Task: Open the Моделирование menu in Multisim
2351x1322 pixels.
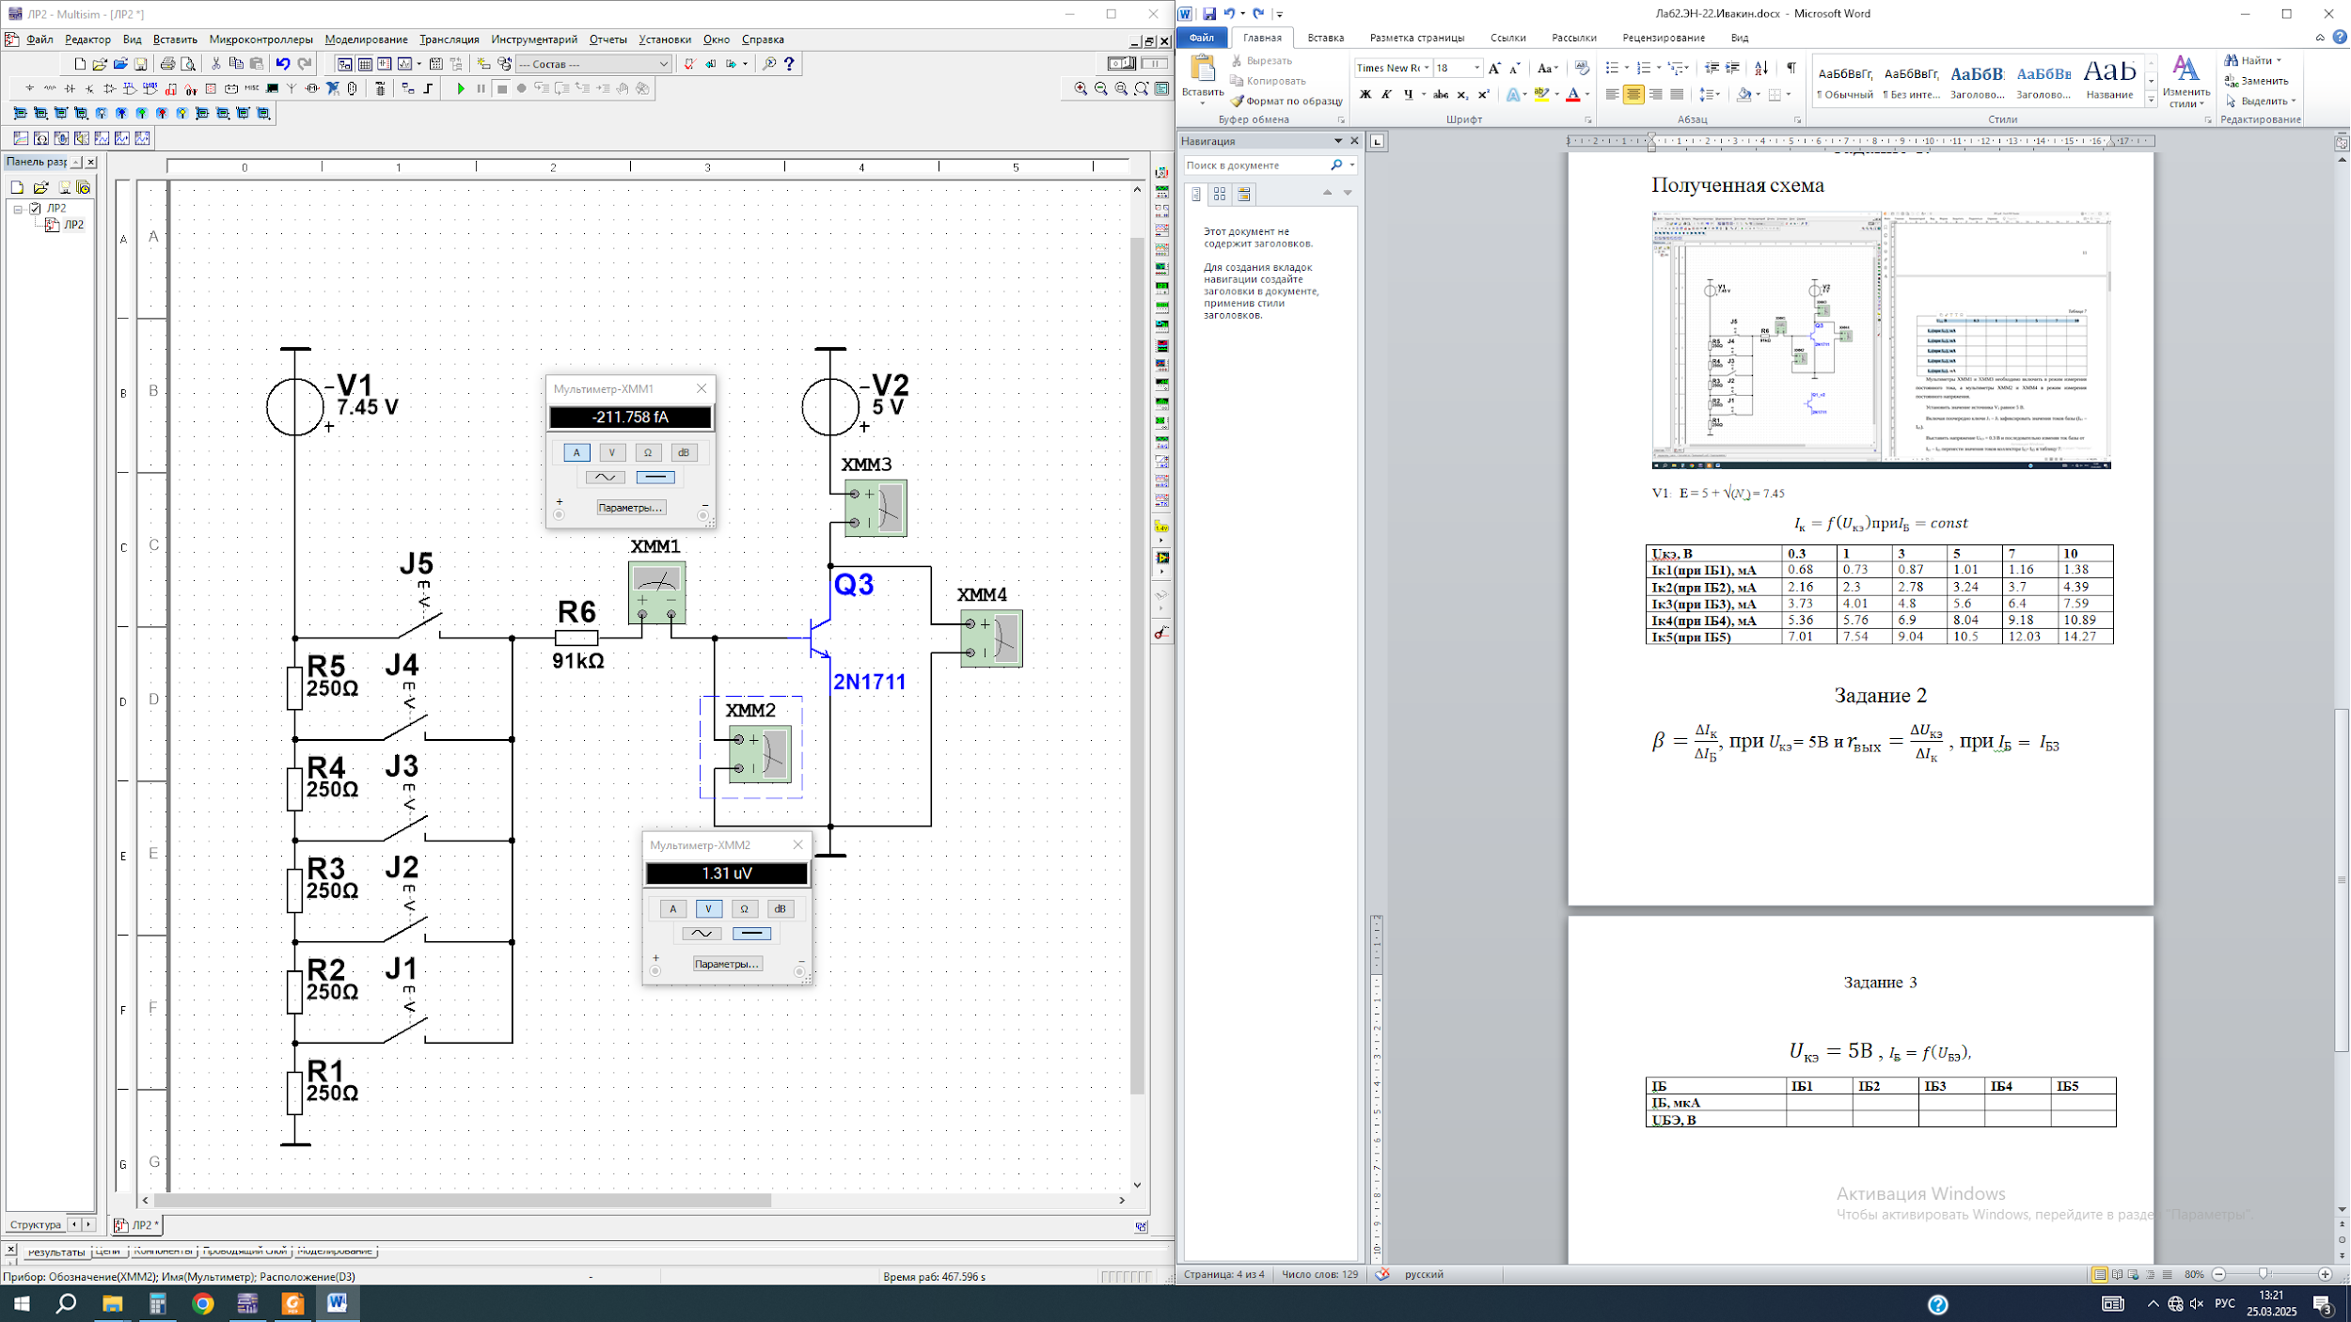Action: pos(366,39)
